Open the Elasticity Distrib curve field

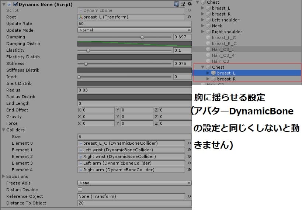135,57
